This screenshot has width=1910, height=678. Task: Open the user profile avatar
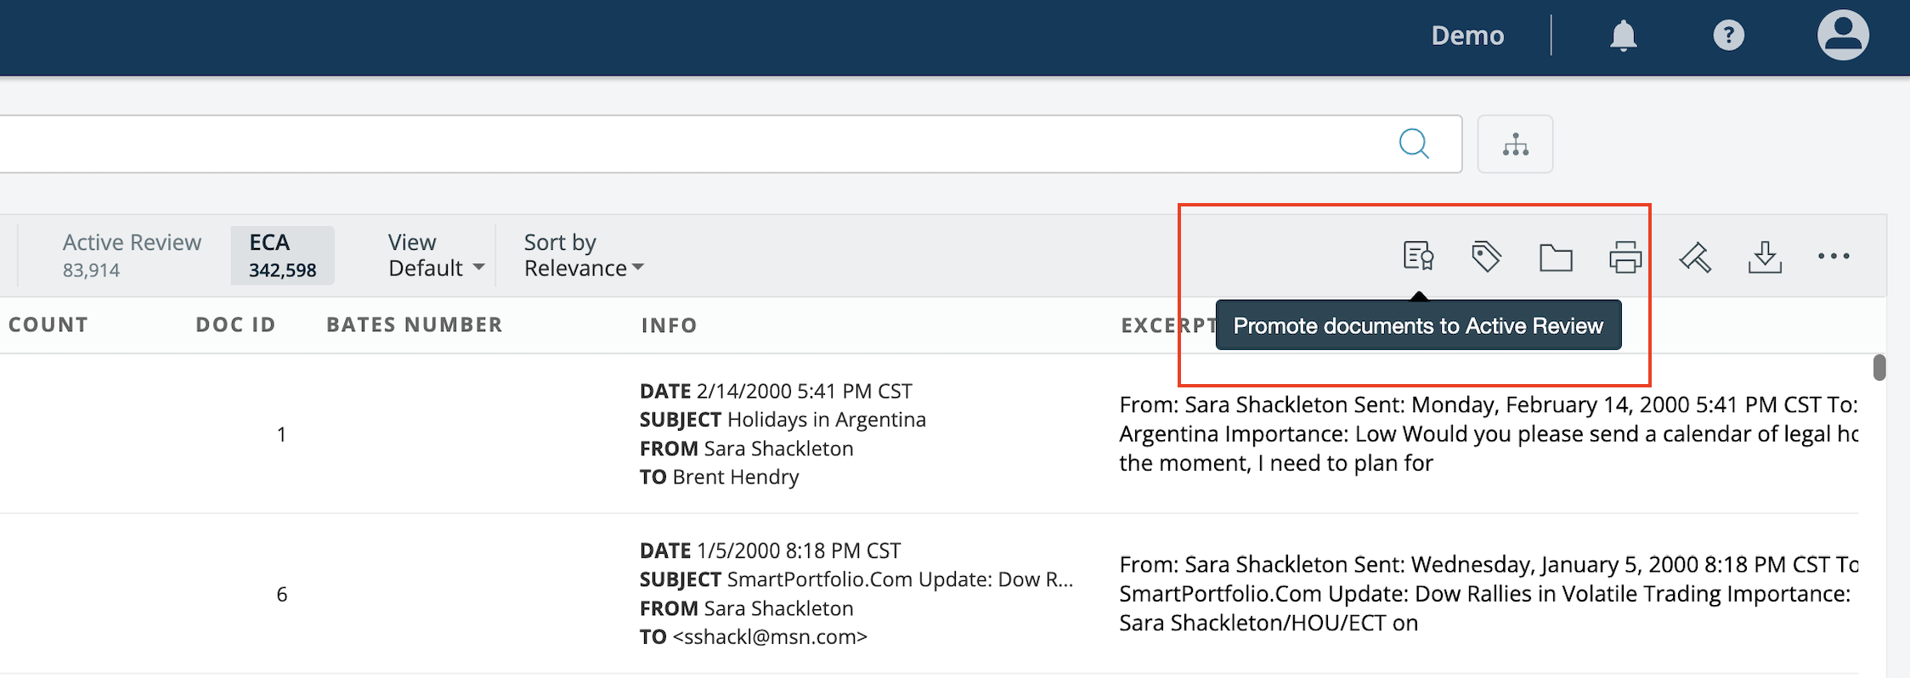click(x=1842, y=36)
